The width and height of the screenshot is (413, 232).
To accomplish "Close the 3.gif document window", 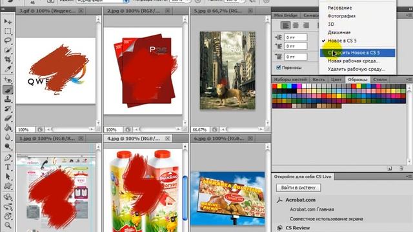I will coord(81,11).
